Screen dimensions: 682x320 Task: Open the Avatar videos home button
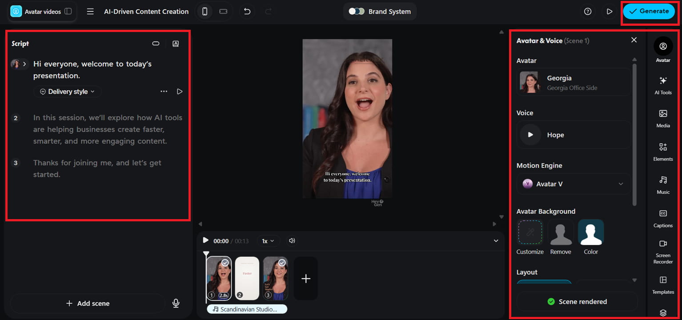coord(36,12)
